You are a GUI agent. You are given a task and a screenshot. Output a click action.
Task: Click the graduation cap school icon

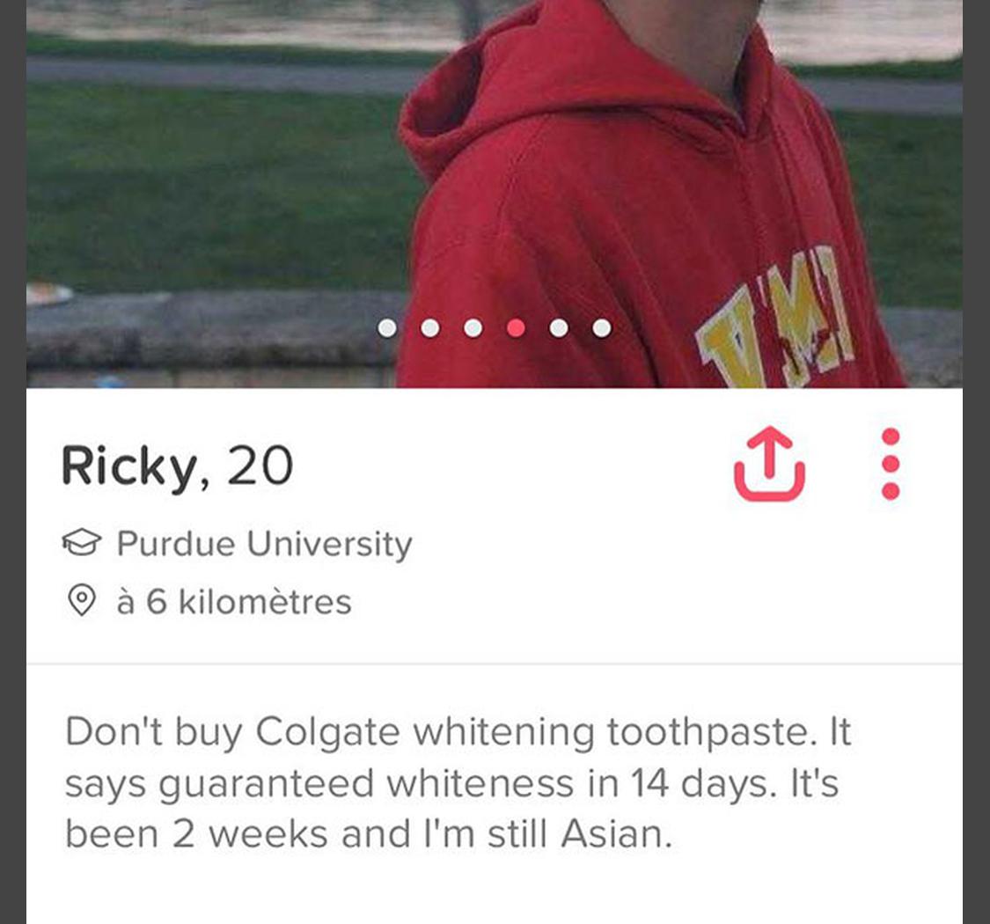82,543
